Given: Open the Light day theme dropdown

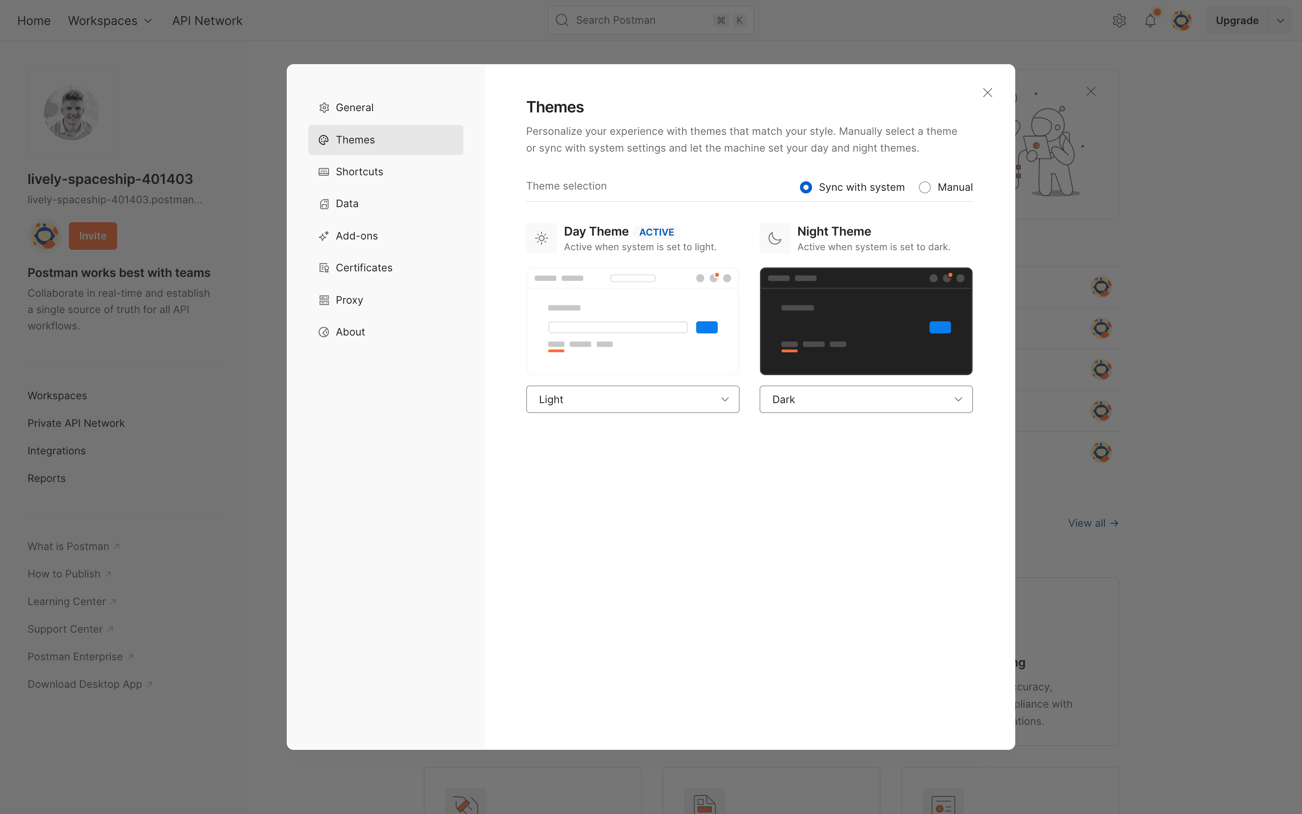Looking at the screenshot, I should click(x=632, y=400).
